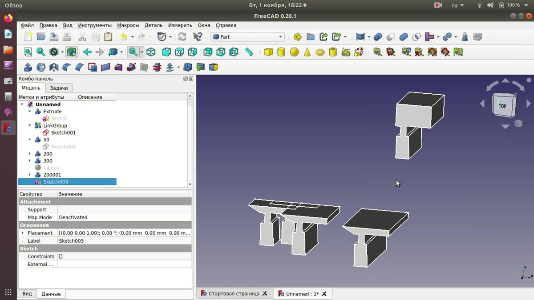The image size is (534, 300).
Task: Set isometric view with wireframe cube icon
Action: pyautogui.click(x=151, y=52)
